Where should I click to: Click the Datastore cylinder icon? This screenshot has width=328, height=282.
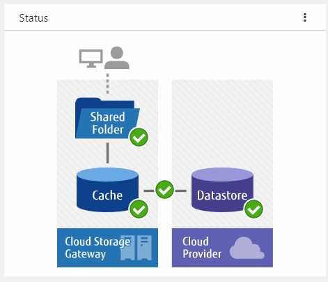222,190
